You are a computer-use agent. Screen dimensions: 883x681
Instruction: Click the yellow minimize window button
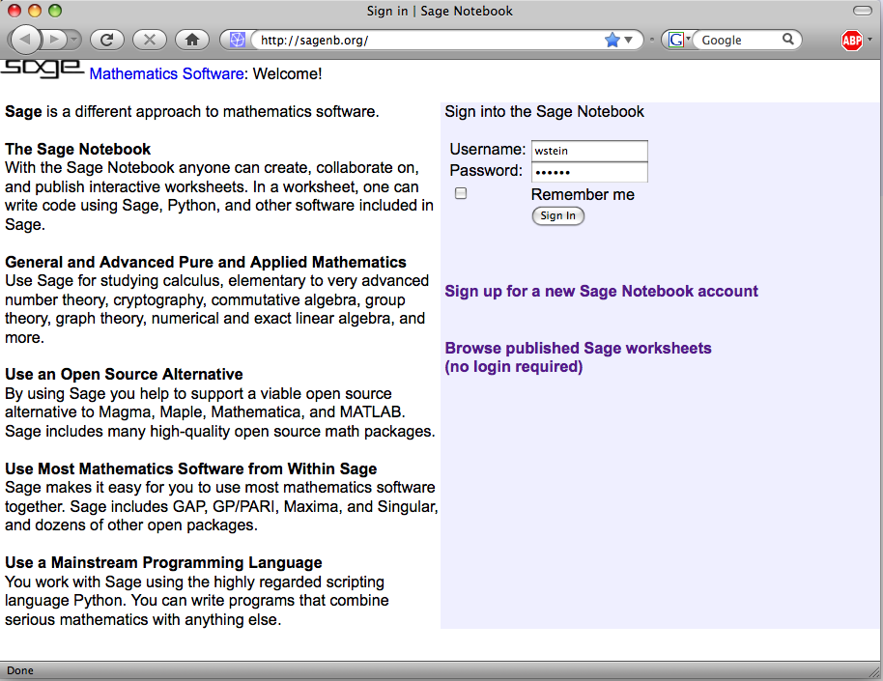pos(35,10)
